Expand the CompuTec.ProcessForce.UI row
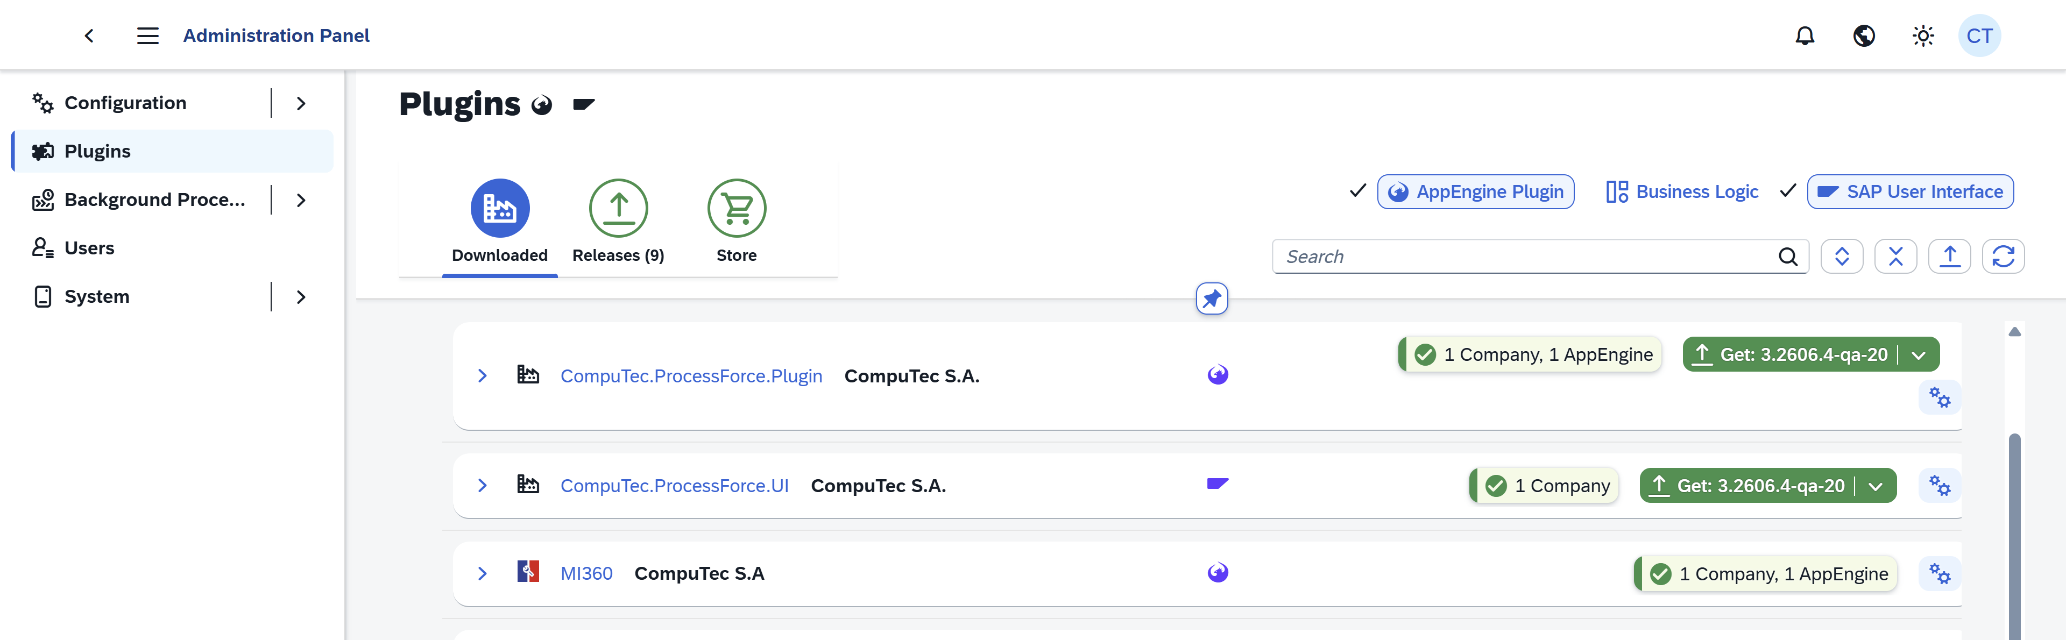Viewport: 2066px width, 640px height. point(482,485)
